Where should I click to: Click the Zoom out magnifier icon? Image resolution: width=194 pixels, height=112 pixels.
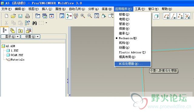[x=90, y=16]
